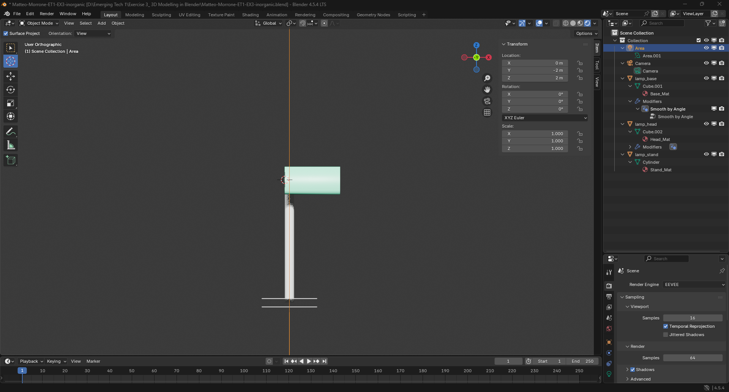Click the Options button in viewport
Screen dimensions: 729x392
point(586,33)
